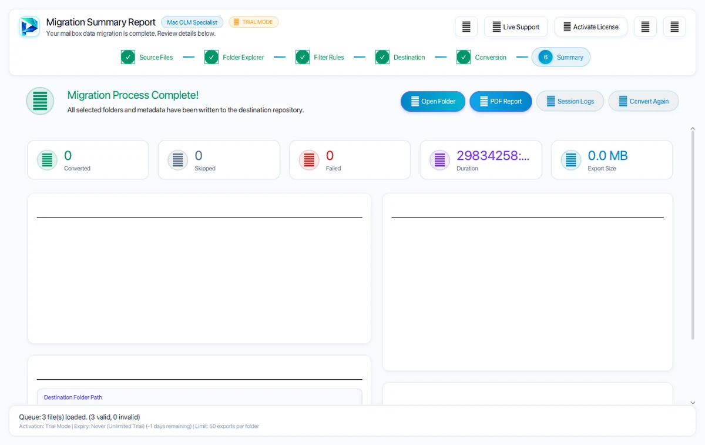This screenshot has width=705, height=445.
Task: Go to the Source Files step
Action: (147, 57)
